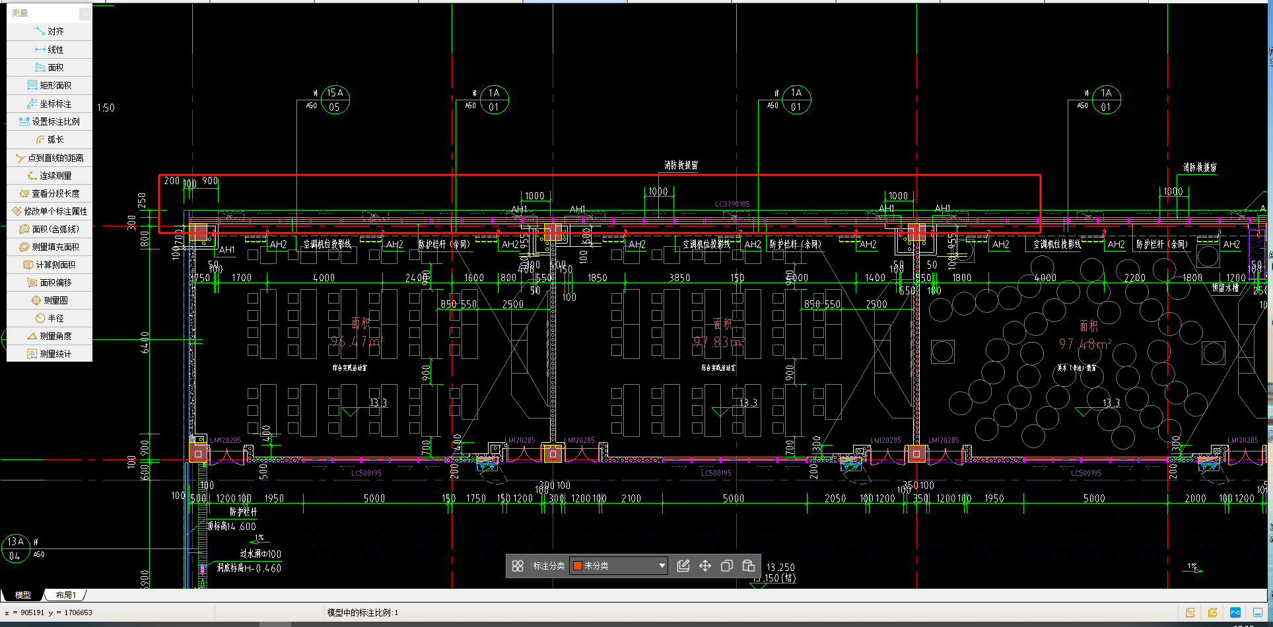Select 测量填充面积 fill area tool
The height and width of the screenshot is (627, 1273).
[x=50, y=247]
